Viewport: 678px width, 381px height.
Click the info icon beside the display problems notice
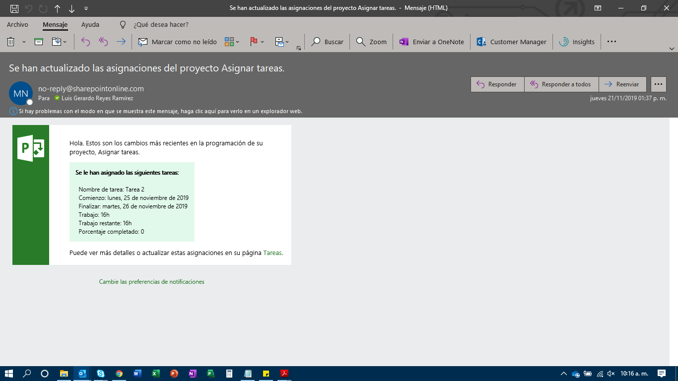click(x=13, y=111)
